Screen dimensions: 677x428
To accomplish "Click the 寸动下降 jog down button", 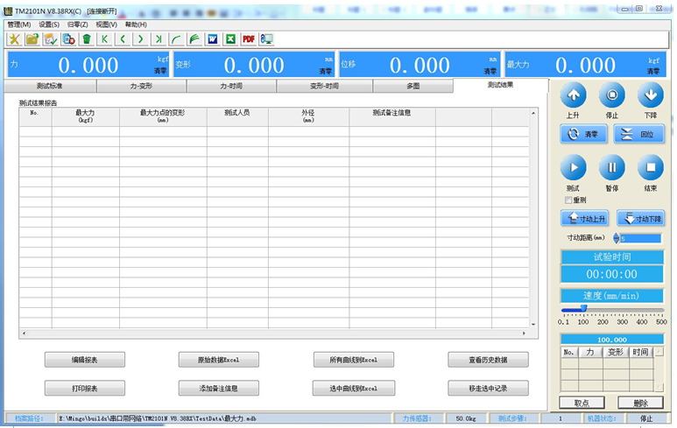I will pos(641,218).
